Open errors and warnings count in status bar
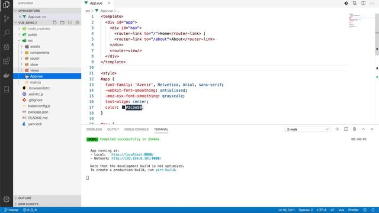This screenshot has height=213, width=379. coord(30,210)
